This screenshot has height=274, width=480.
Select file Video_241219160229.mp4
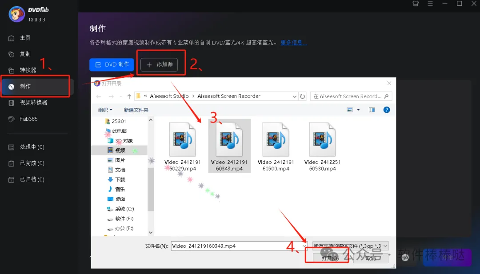183,147
